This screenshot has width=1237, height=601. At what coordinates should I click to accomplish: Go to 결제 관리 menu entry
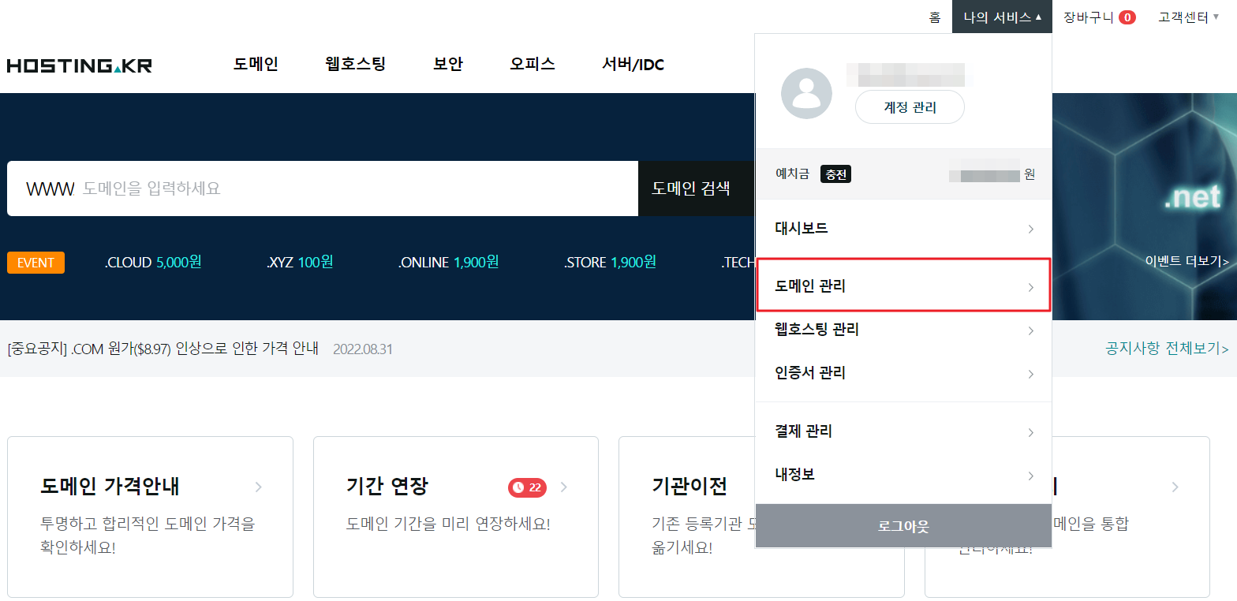click(x=903, y=431)
